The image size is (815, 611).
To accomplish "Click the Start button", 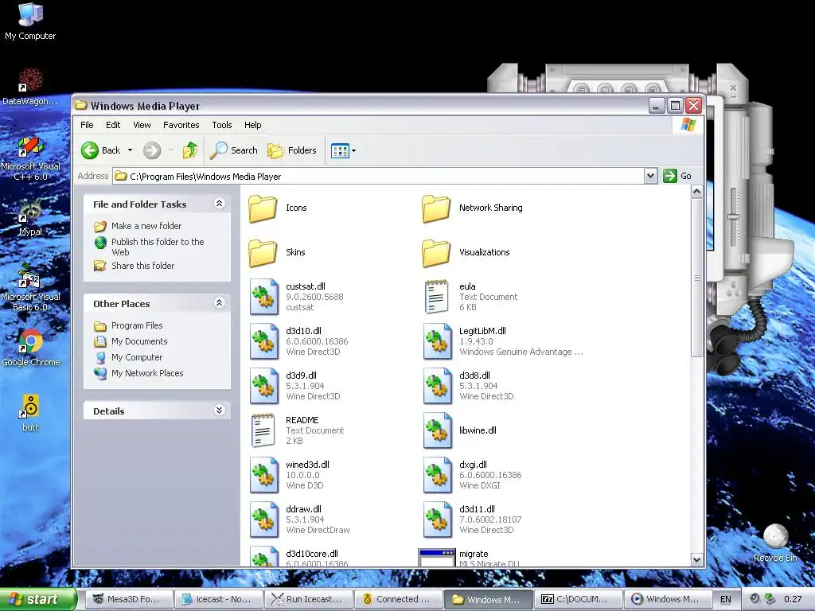I will (x=37, y=599).
